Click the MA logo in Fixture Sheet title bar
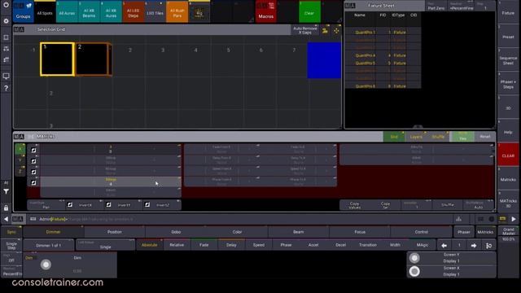 pos(350,6)
